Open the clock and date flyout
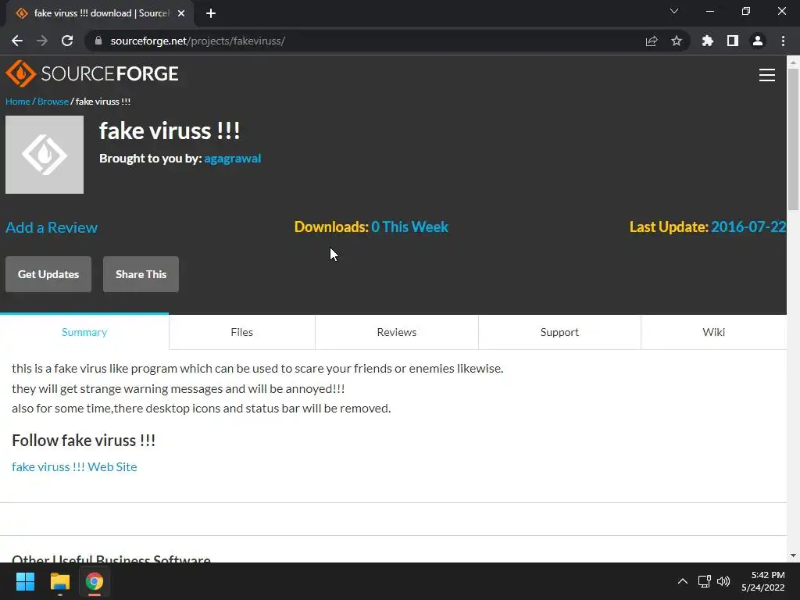The height and width of the screenshot is (600, 800). tap(763, 581)
